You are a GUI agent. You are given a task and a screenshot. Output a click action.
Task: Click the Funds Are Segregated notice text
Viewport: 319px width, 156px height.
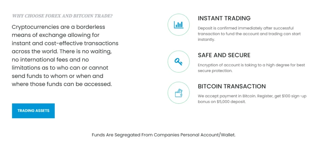(x=164, y=135)
